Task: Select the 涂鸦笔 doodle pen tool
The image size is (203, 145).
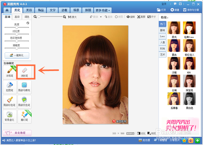Action: coord(10,72)
